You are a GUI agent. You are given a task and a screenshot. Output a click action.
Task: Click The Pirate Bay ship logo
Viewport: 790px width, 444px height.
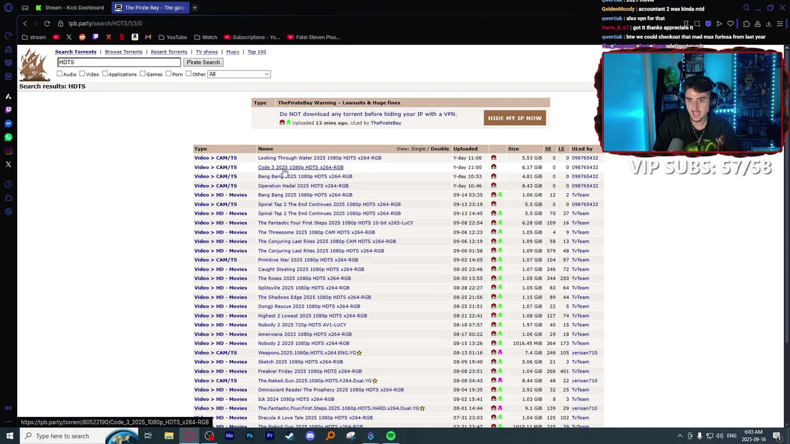pyautogui.click(x=35, y=65)
